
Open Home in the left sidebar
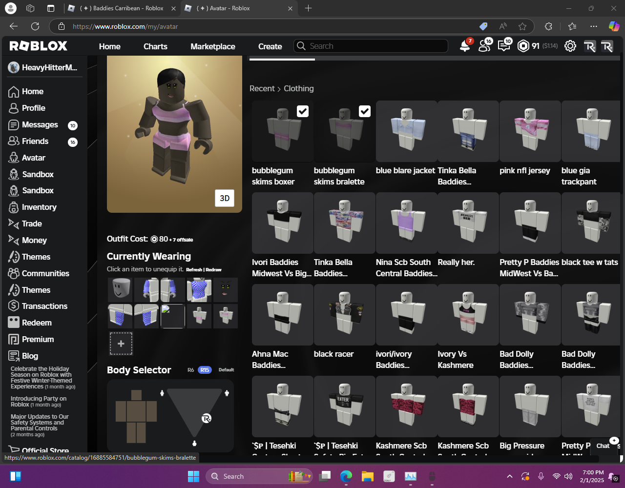pyautogui.click(x=32, y=91)
